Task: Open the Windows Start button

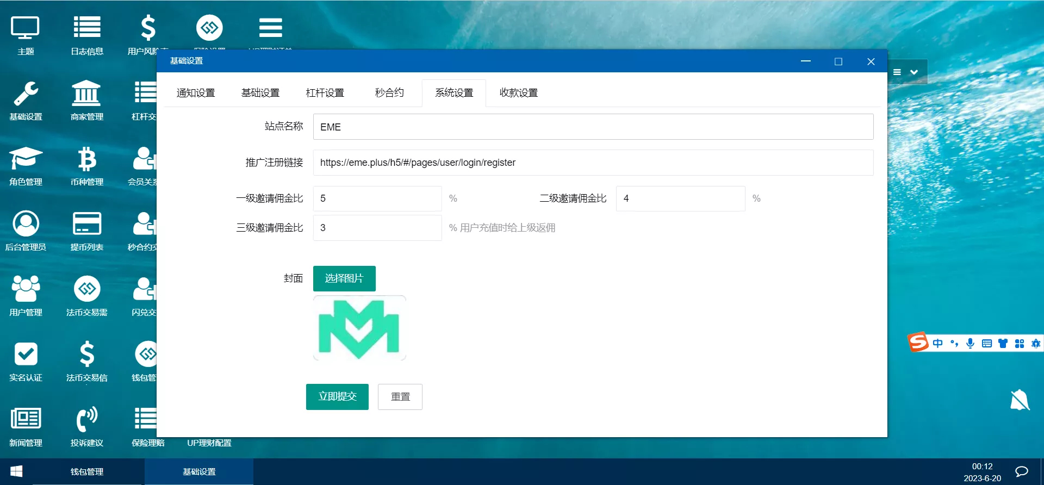Action: point(16,471)
